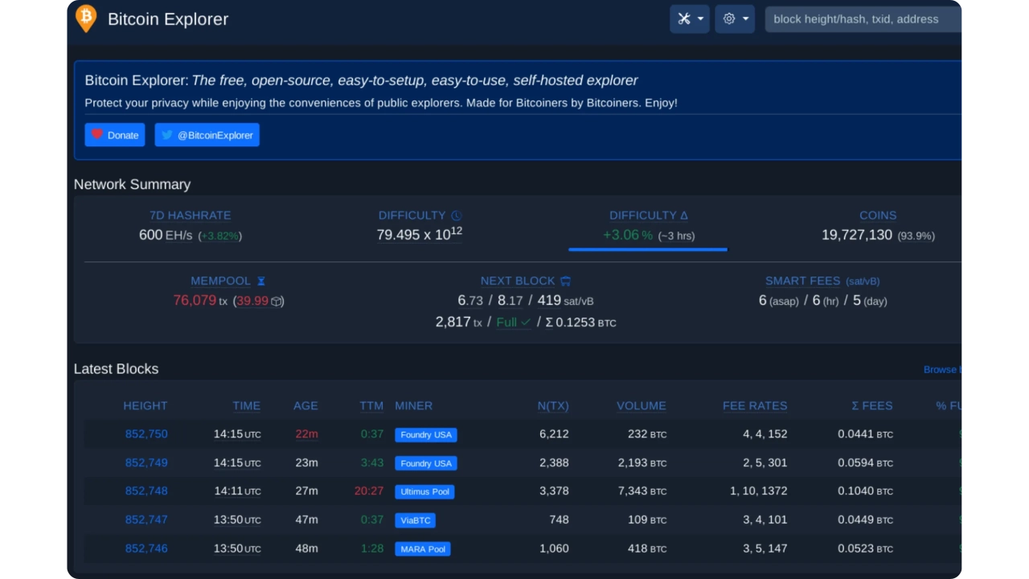Click the MARA Pool miner badge
Image resolution: width=1029 pixels, height=579 pixels.
[422, 549]
